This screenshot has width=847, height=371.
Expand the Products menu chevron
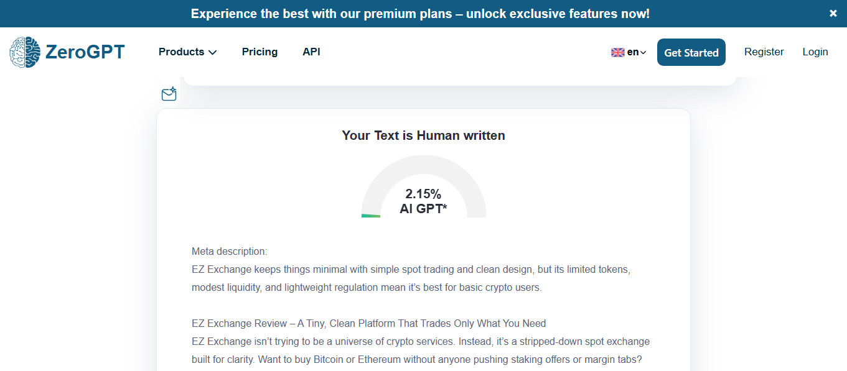213,53
